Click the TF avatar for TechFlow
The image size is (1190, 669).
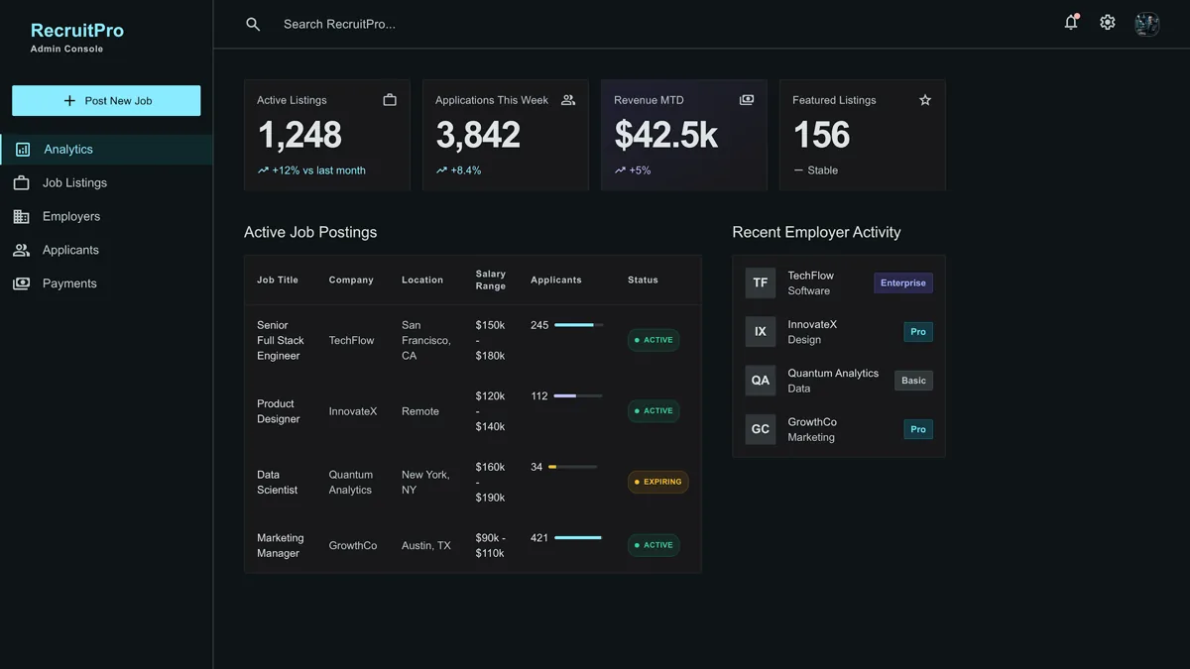click(761, 282)
